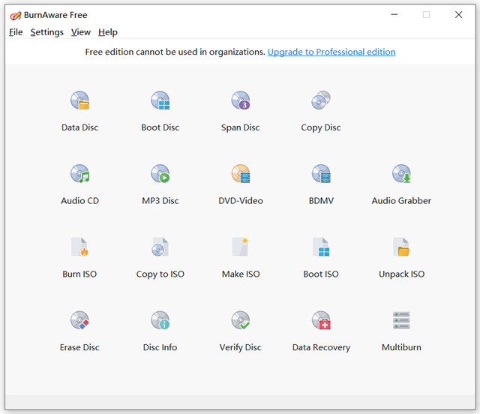Click the 'Erase Disc' text label
This screenshot has height=414, width=480.
79,347
